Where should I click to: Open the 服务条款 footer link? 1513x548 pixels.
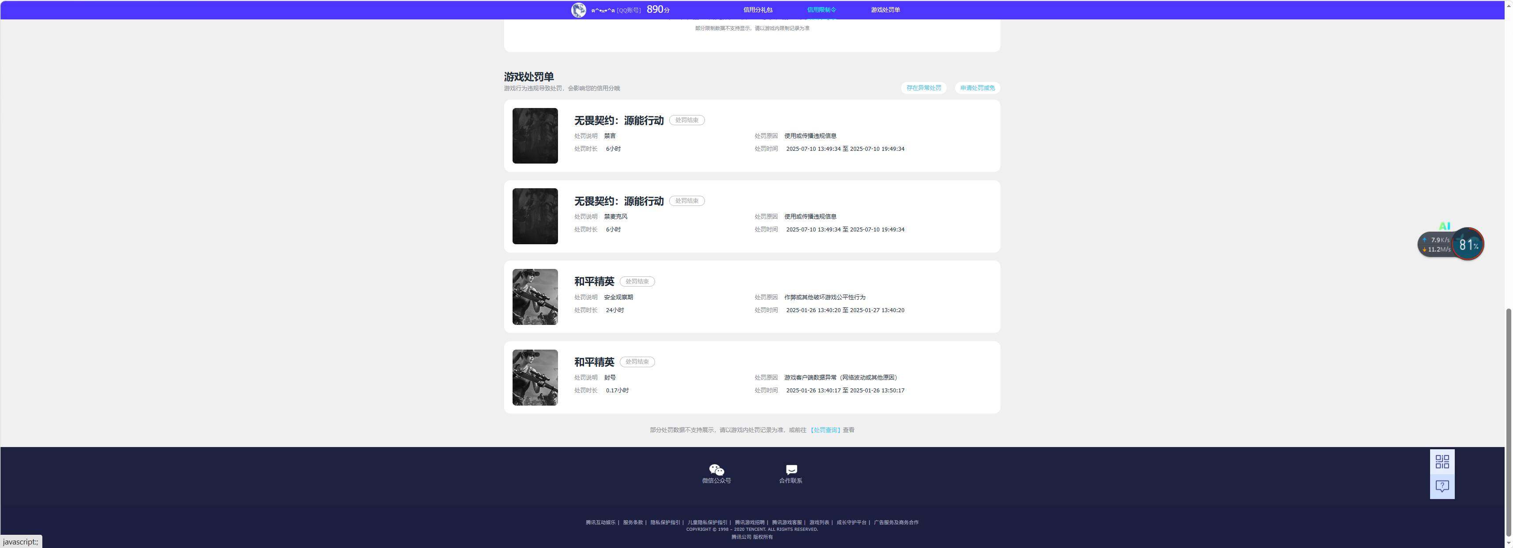tap(633, 522)
